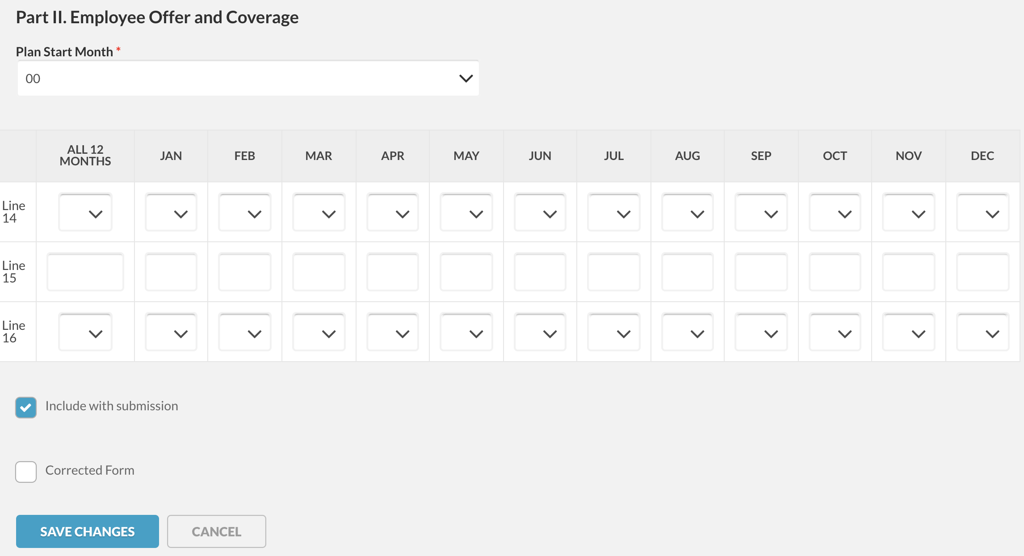Open Line 14 JUN dropdown
1024x556 pixels.
tap(540, 212)
